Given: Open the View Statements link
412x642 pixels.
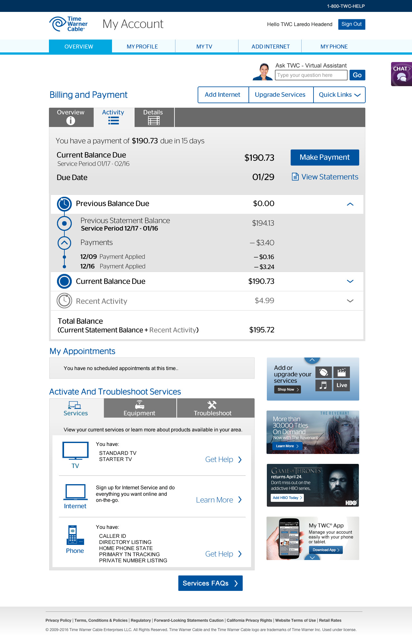Looking at the screenshot, I should 330,177.
